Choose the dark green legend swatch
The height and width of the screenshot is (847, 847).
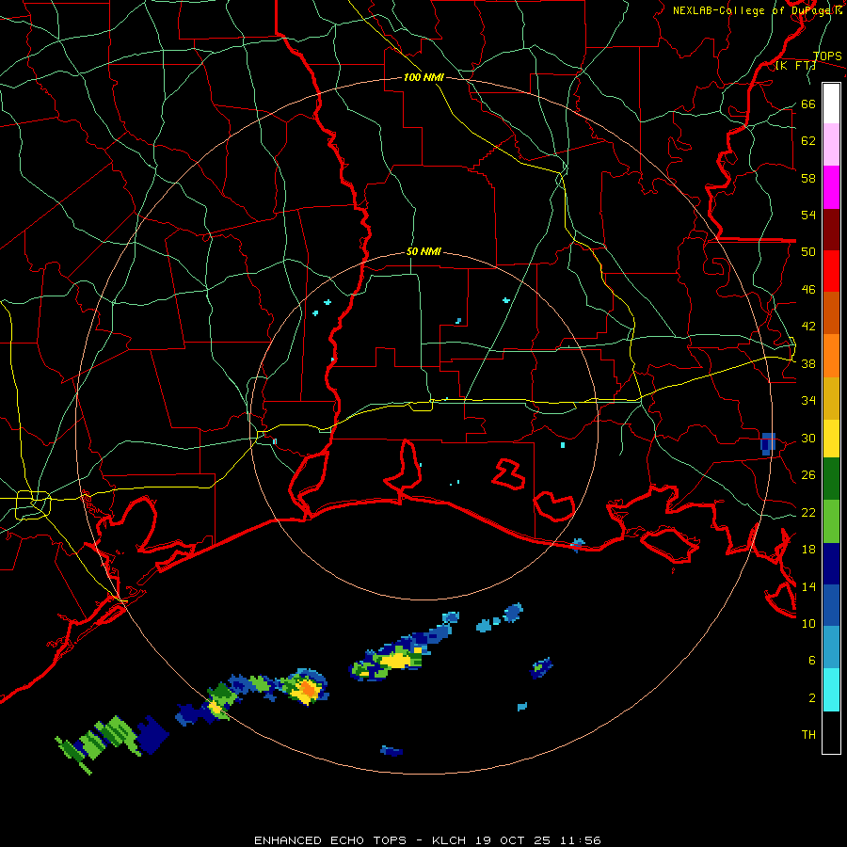click(x=831, y=479)
